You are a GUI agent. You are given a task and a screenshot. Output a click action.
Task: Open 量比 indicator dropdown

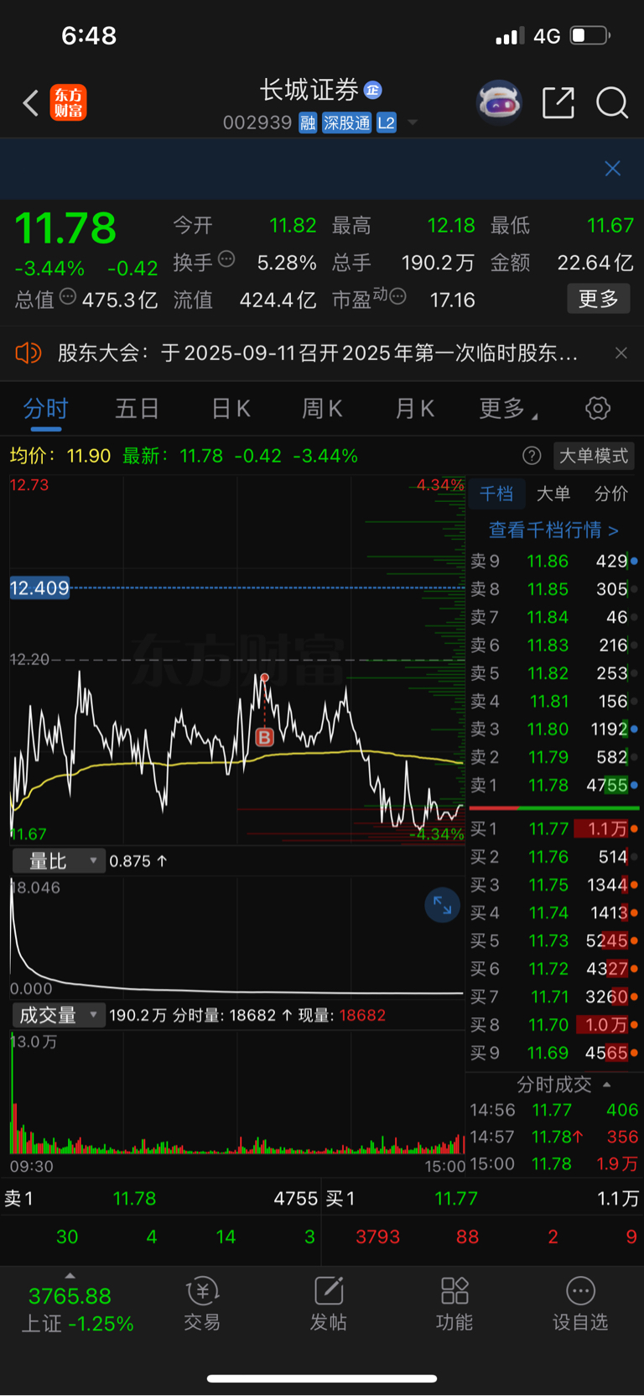pyautogui.click(x=58, y=861)
